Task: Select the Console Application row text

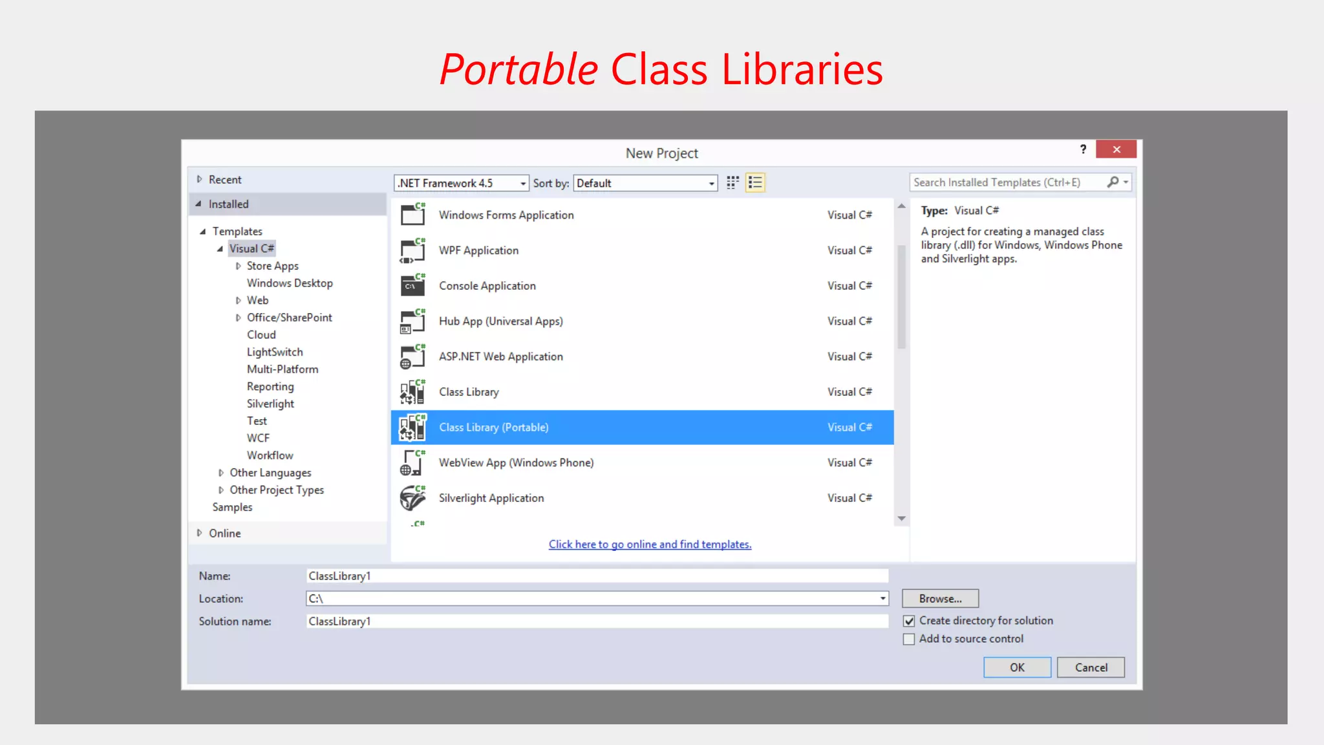Action: 487,286
